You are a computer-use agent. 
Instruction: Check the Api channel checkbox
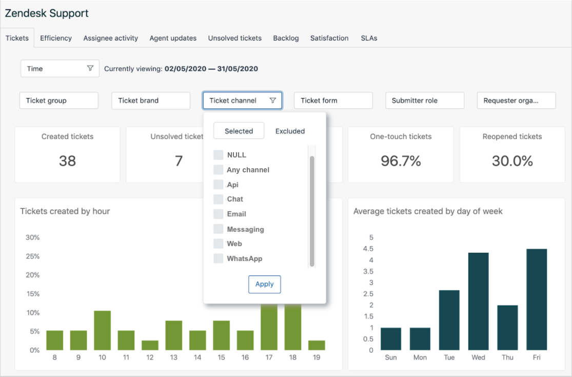219,185
